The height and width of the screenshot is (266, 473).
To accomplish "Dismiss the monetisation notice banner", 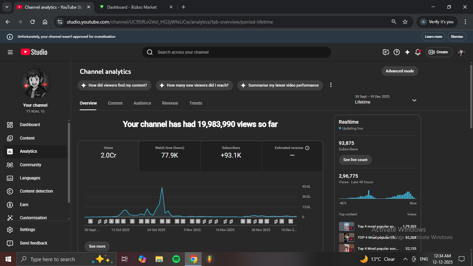I will (457, 37).
